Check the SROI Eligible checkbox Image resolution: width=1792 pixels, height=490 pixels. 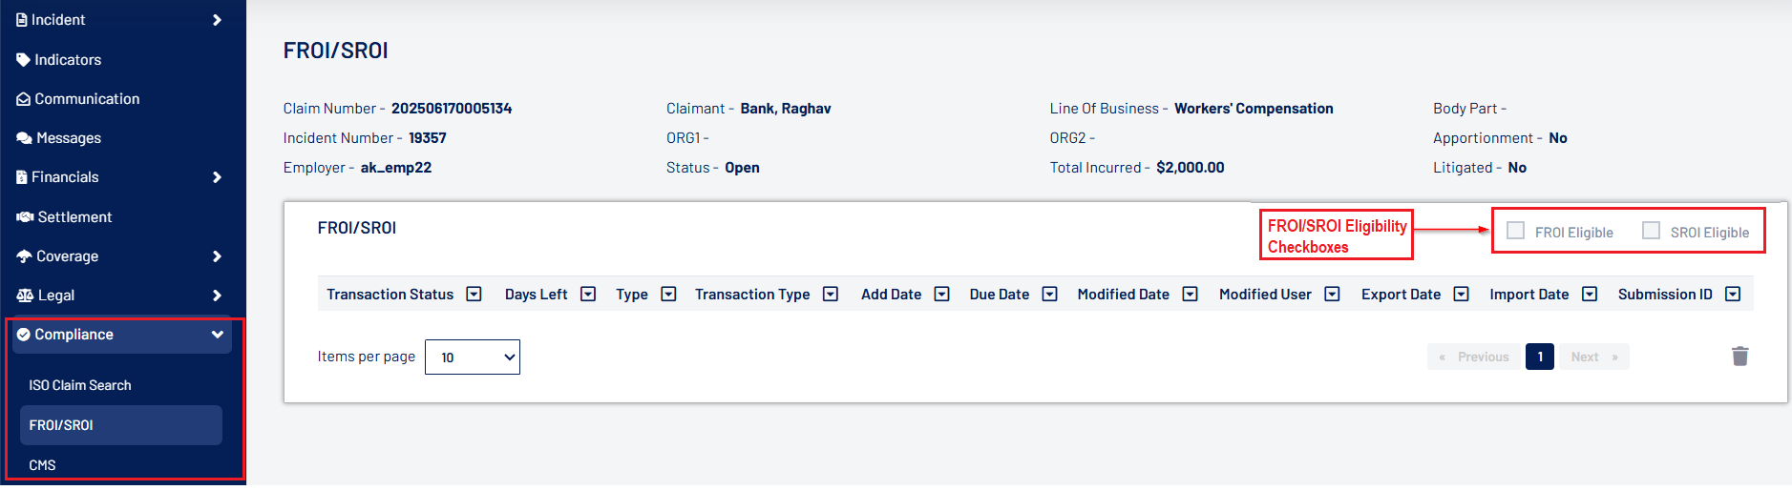(x=1651, y=231)
